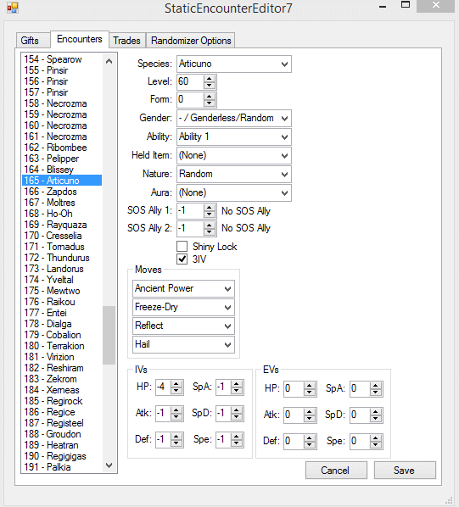The image size is (459, 507).
Task: Select 191 - Palkia list entry
Action: pyautogui.click(x=62, y=467)
